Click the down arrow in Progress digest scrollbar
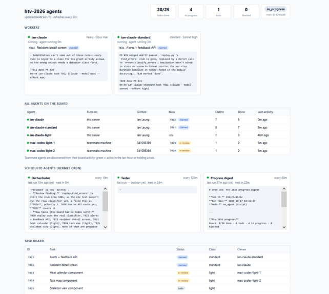Viewport: 329px width, 294px height. click(284, 227)
